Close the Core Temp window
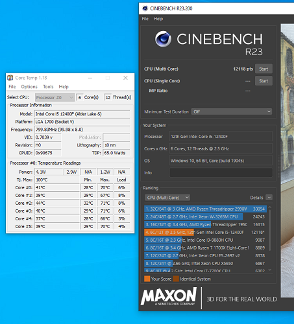The height and width of the screenshot is (324, 294). click(x=125, y=78)
